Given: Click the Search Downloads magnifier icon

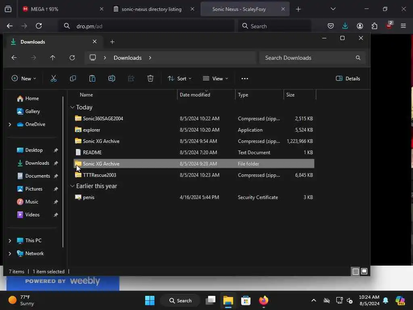Looking at the screenshot, I should click(358, 58).
